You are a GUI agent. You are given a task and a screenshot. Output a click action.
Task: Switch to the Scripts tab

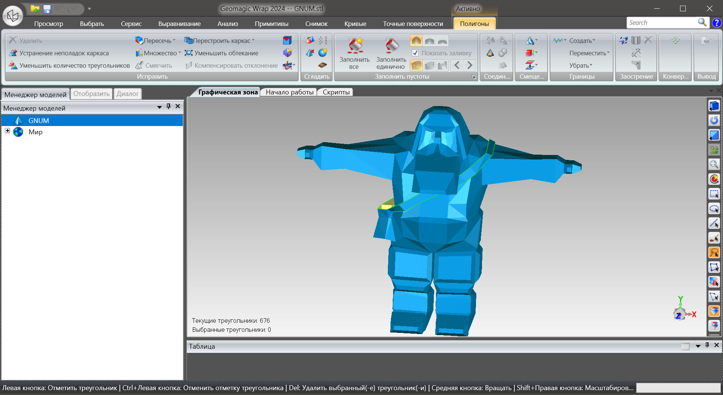336,92
